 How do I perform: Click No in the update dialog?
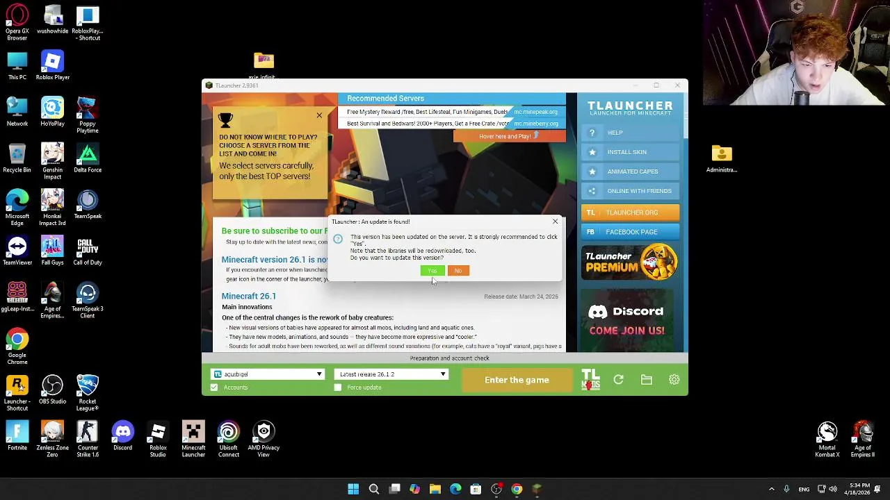click(458, 271)
